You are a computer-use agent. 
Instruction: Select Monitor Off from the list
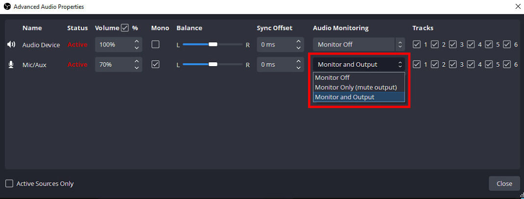click(x=359, y=77)
